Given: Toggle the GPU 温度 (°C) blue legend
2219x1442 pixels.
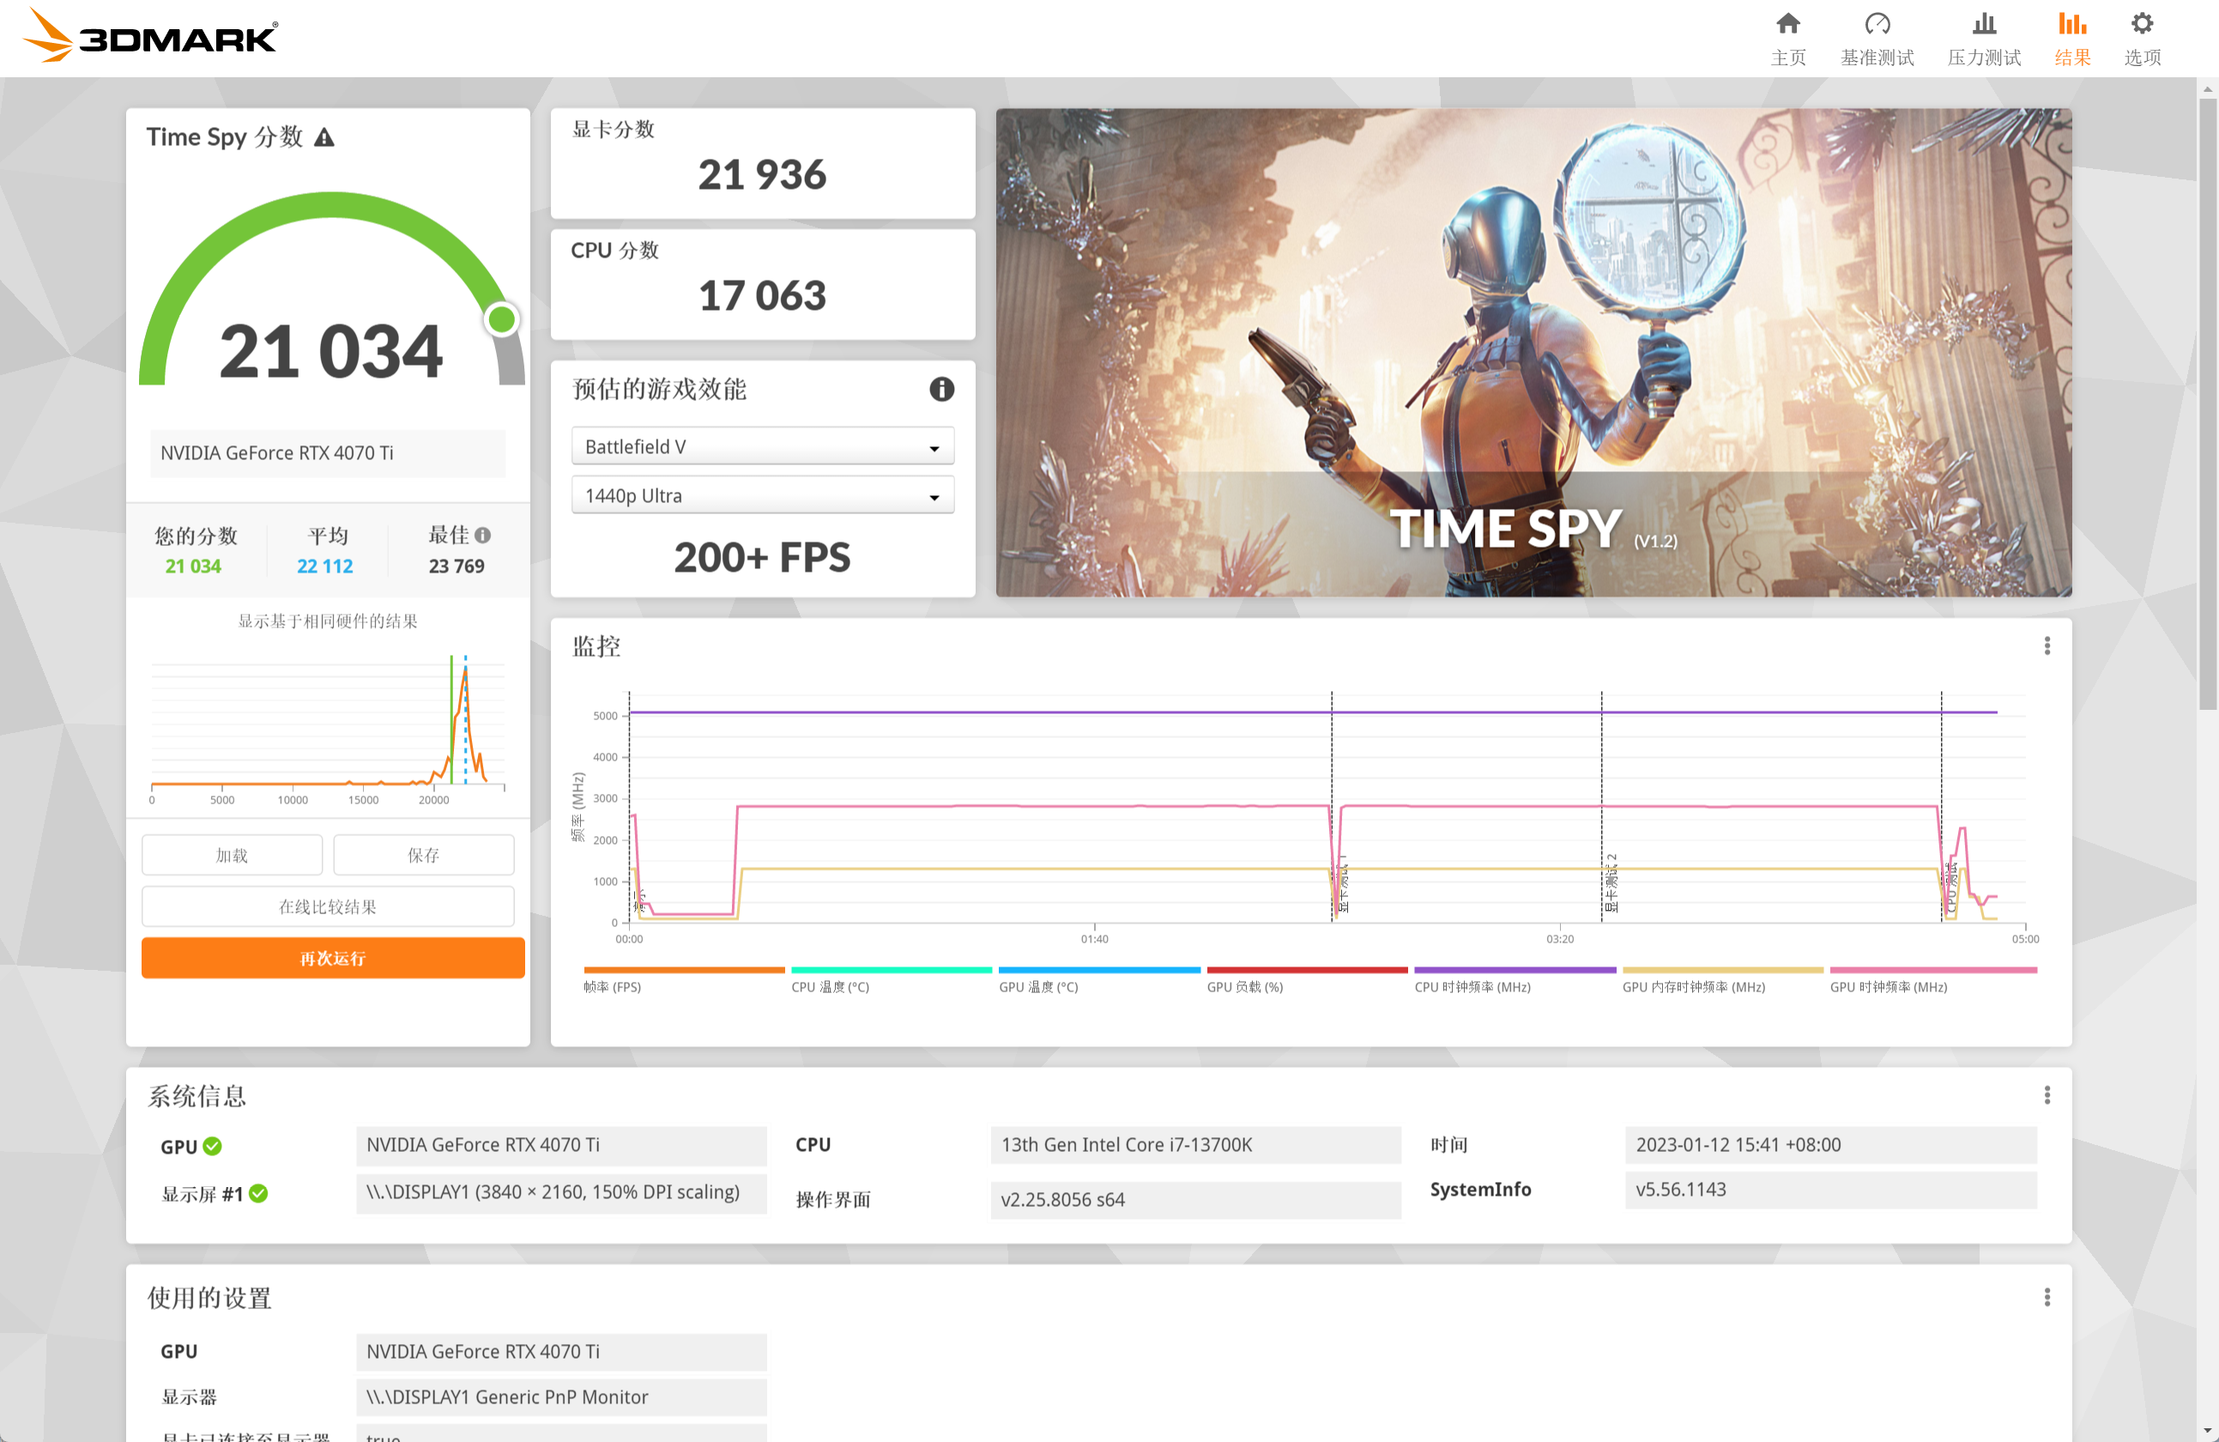Looking at the screenshot, I should (1098, 980).
